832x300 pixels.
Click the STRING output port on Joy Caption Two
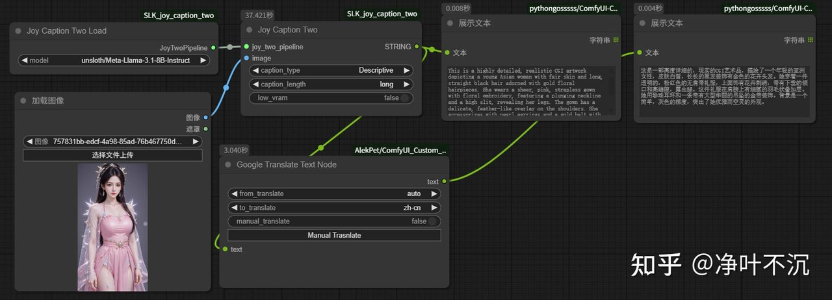417,47
